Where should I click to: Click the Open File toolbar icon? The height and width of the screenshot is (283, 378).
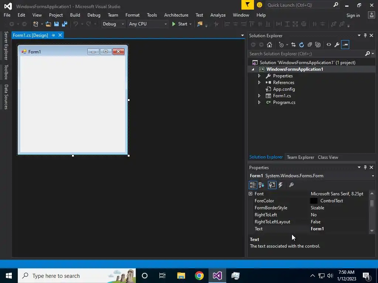(48, 24)
